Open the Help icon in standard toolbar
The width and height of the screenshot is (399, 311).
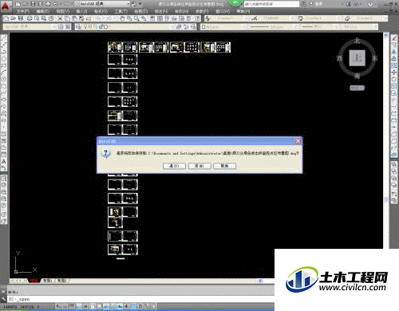click(197, 18)
